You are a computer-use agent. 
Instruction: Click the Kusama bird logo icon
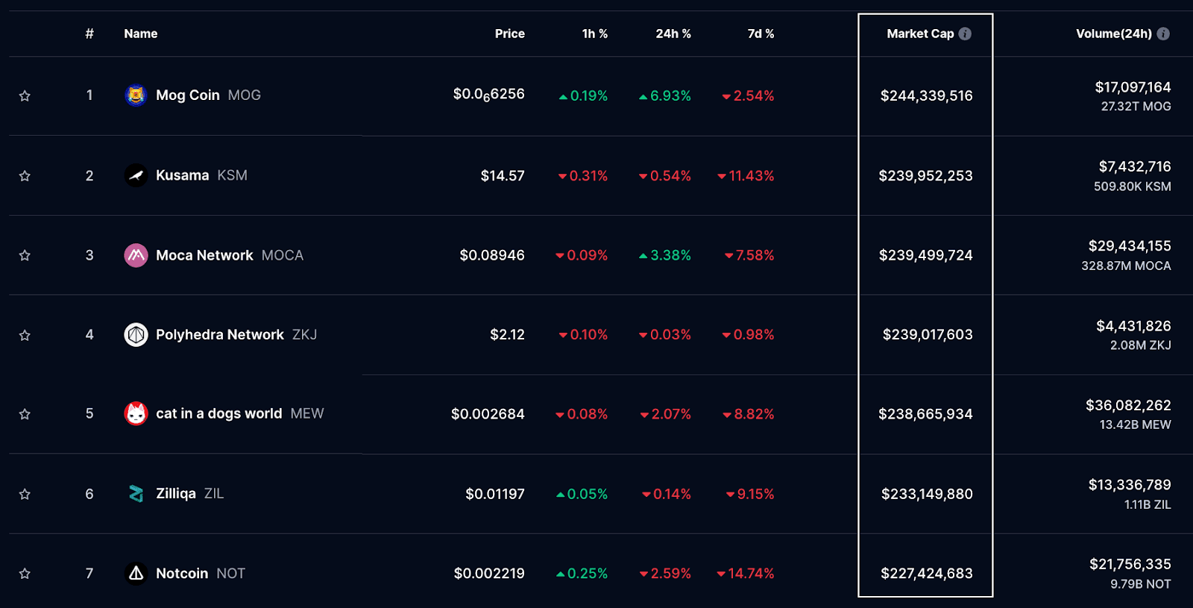click(136, 175)
